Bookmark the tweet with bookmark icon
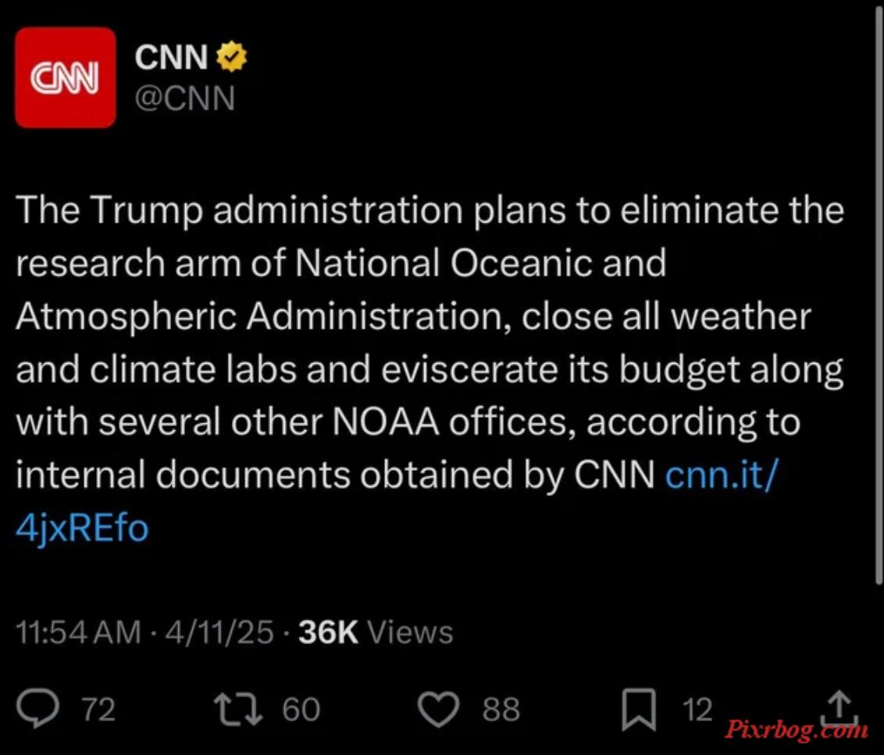 (639, 710)
